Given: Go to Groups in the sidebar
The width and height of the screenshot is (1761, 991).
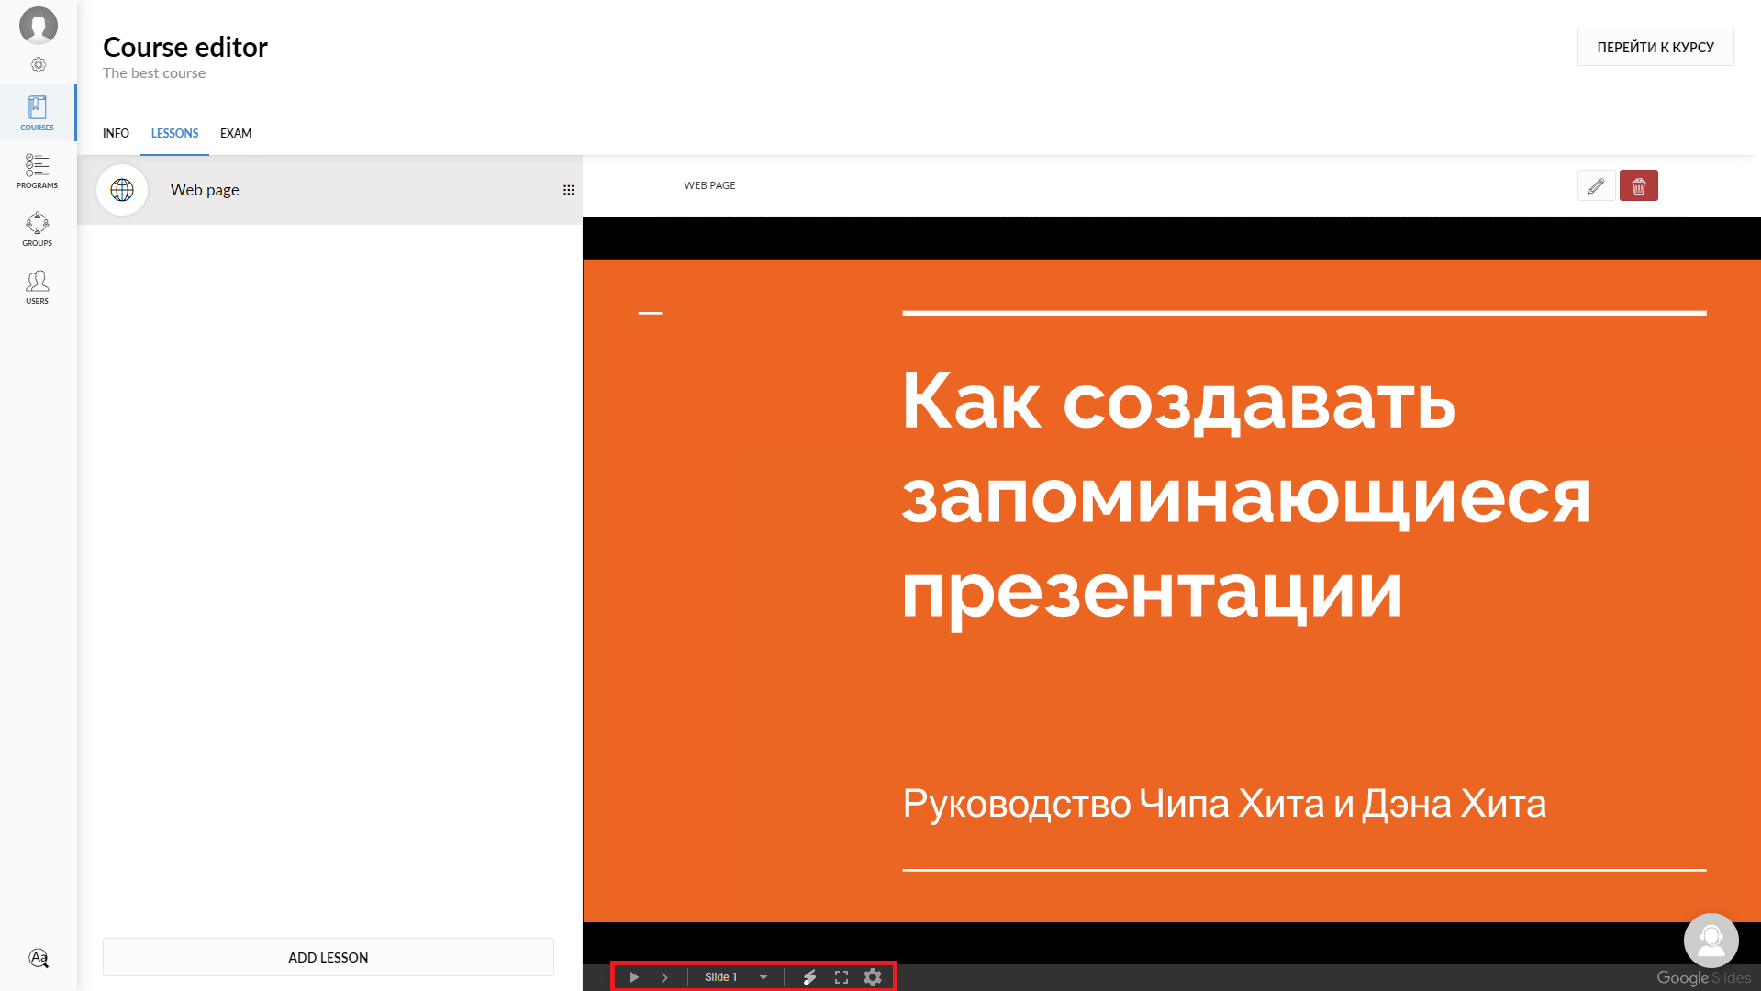Looking at the screenshot, I should point(38,228).
